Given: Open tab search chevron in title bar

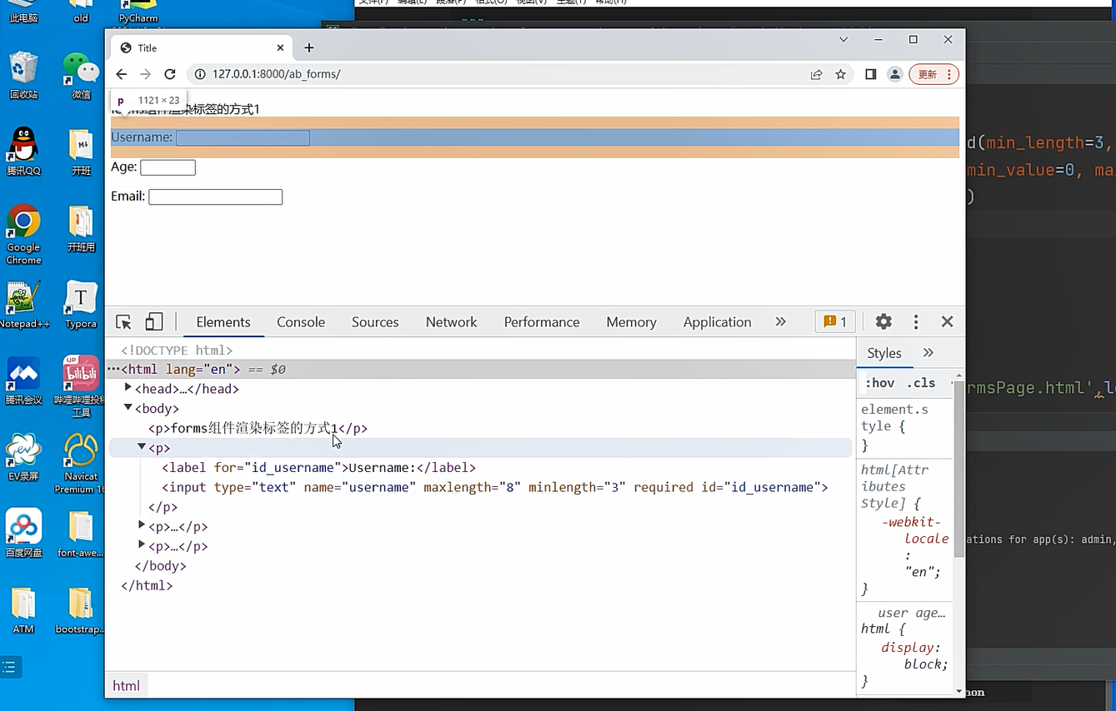Looking at the screenshot, I should click(x=843, y=39).
